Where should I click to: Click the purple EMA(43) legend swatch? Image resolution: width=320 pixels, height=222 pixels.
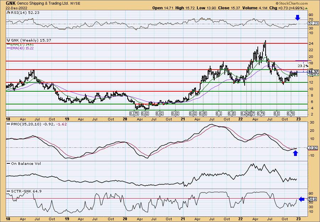pyautogui.click(x=9, y=48)
